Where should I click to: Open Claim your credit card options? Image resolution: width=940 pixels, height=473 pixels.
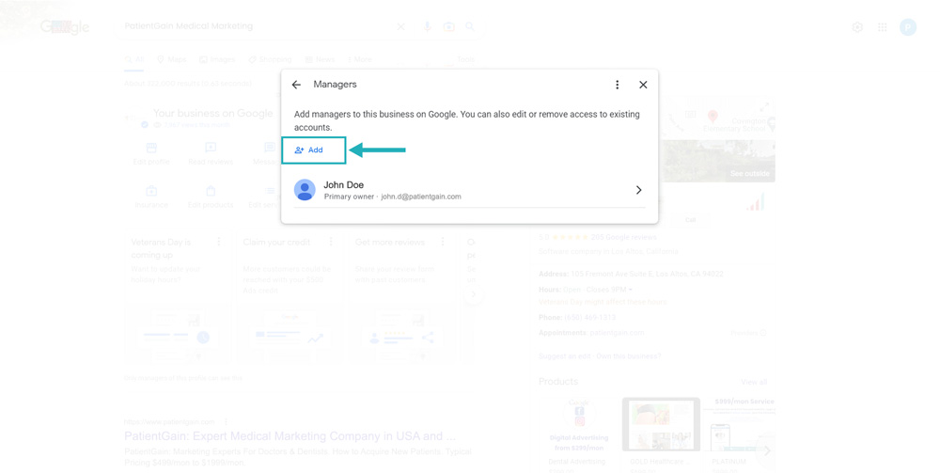[x=331, y=241]
